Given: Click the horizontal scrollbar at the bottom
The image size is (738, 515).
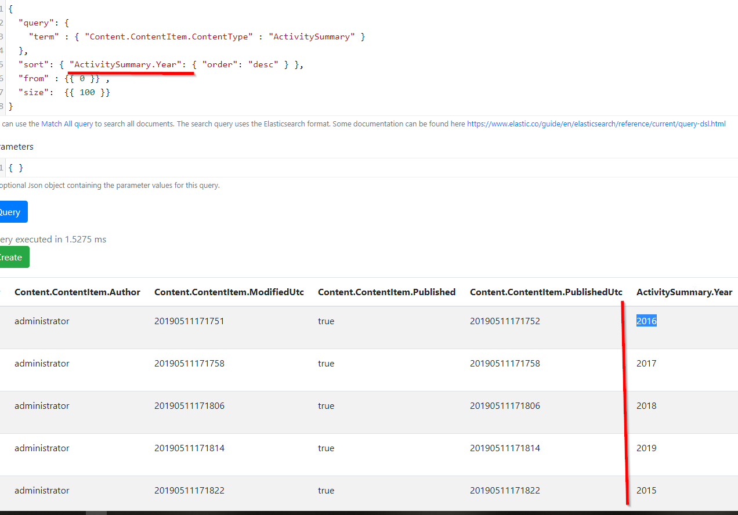Looking at the screenshot, I should (x=96, y=512).
